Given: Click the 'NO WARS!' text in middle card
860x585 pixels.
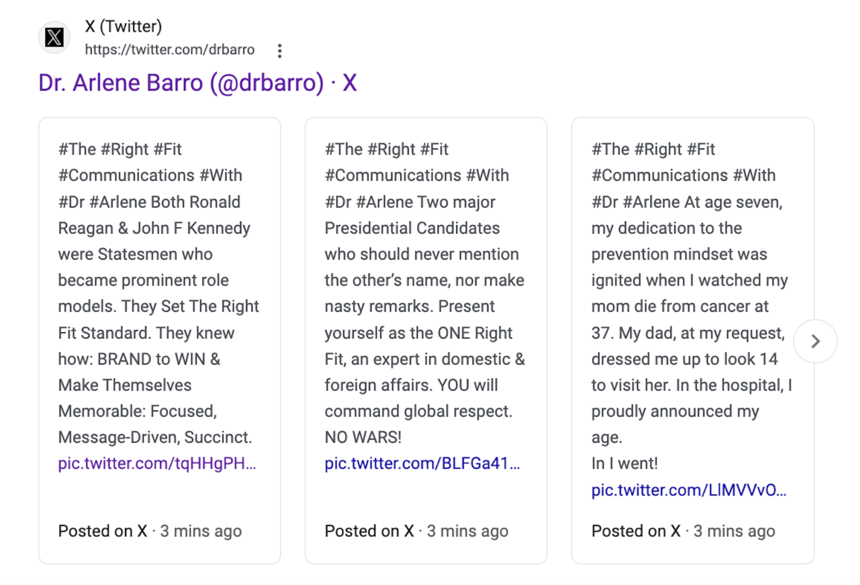Looking at the screenshot, I should (363, 437).
